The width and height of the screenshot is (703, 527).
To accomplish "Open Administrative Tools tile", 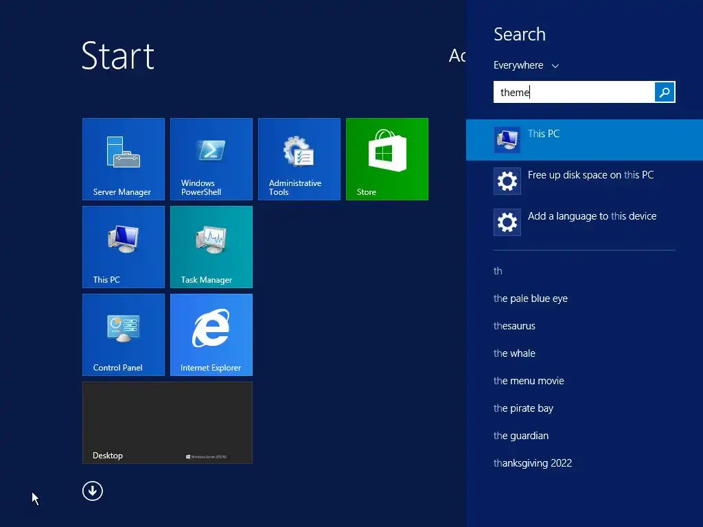I will (x=299, y=159).
